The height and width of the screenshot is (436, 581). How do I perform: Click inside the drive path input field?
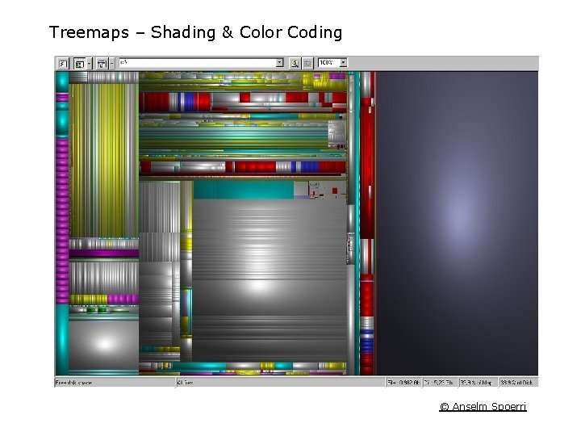tap(197, 63)
